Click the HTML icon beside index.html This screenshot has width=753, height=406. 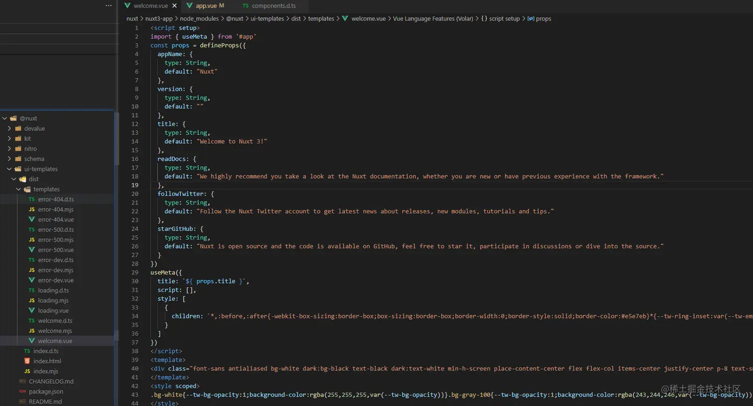tap(27, 361)
